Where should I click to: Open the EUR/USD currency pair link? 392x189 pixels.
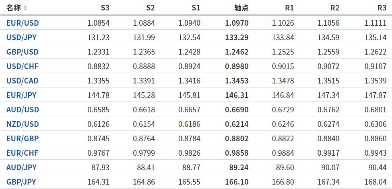click(x=23, y=23)
